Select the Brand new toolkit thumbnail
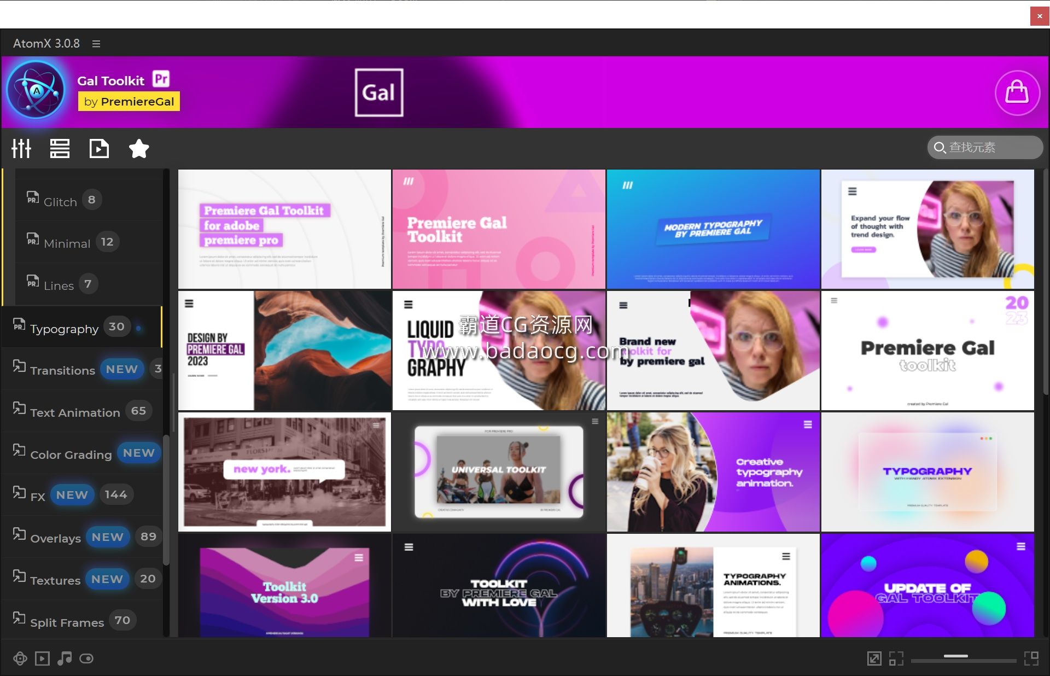 coord(713,351)
